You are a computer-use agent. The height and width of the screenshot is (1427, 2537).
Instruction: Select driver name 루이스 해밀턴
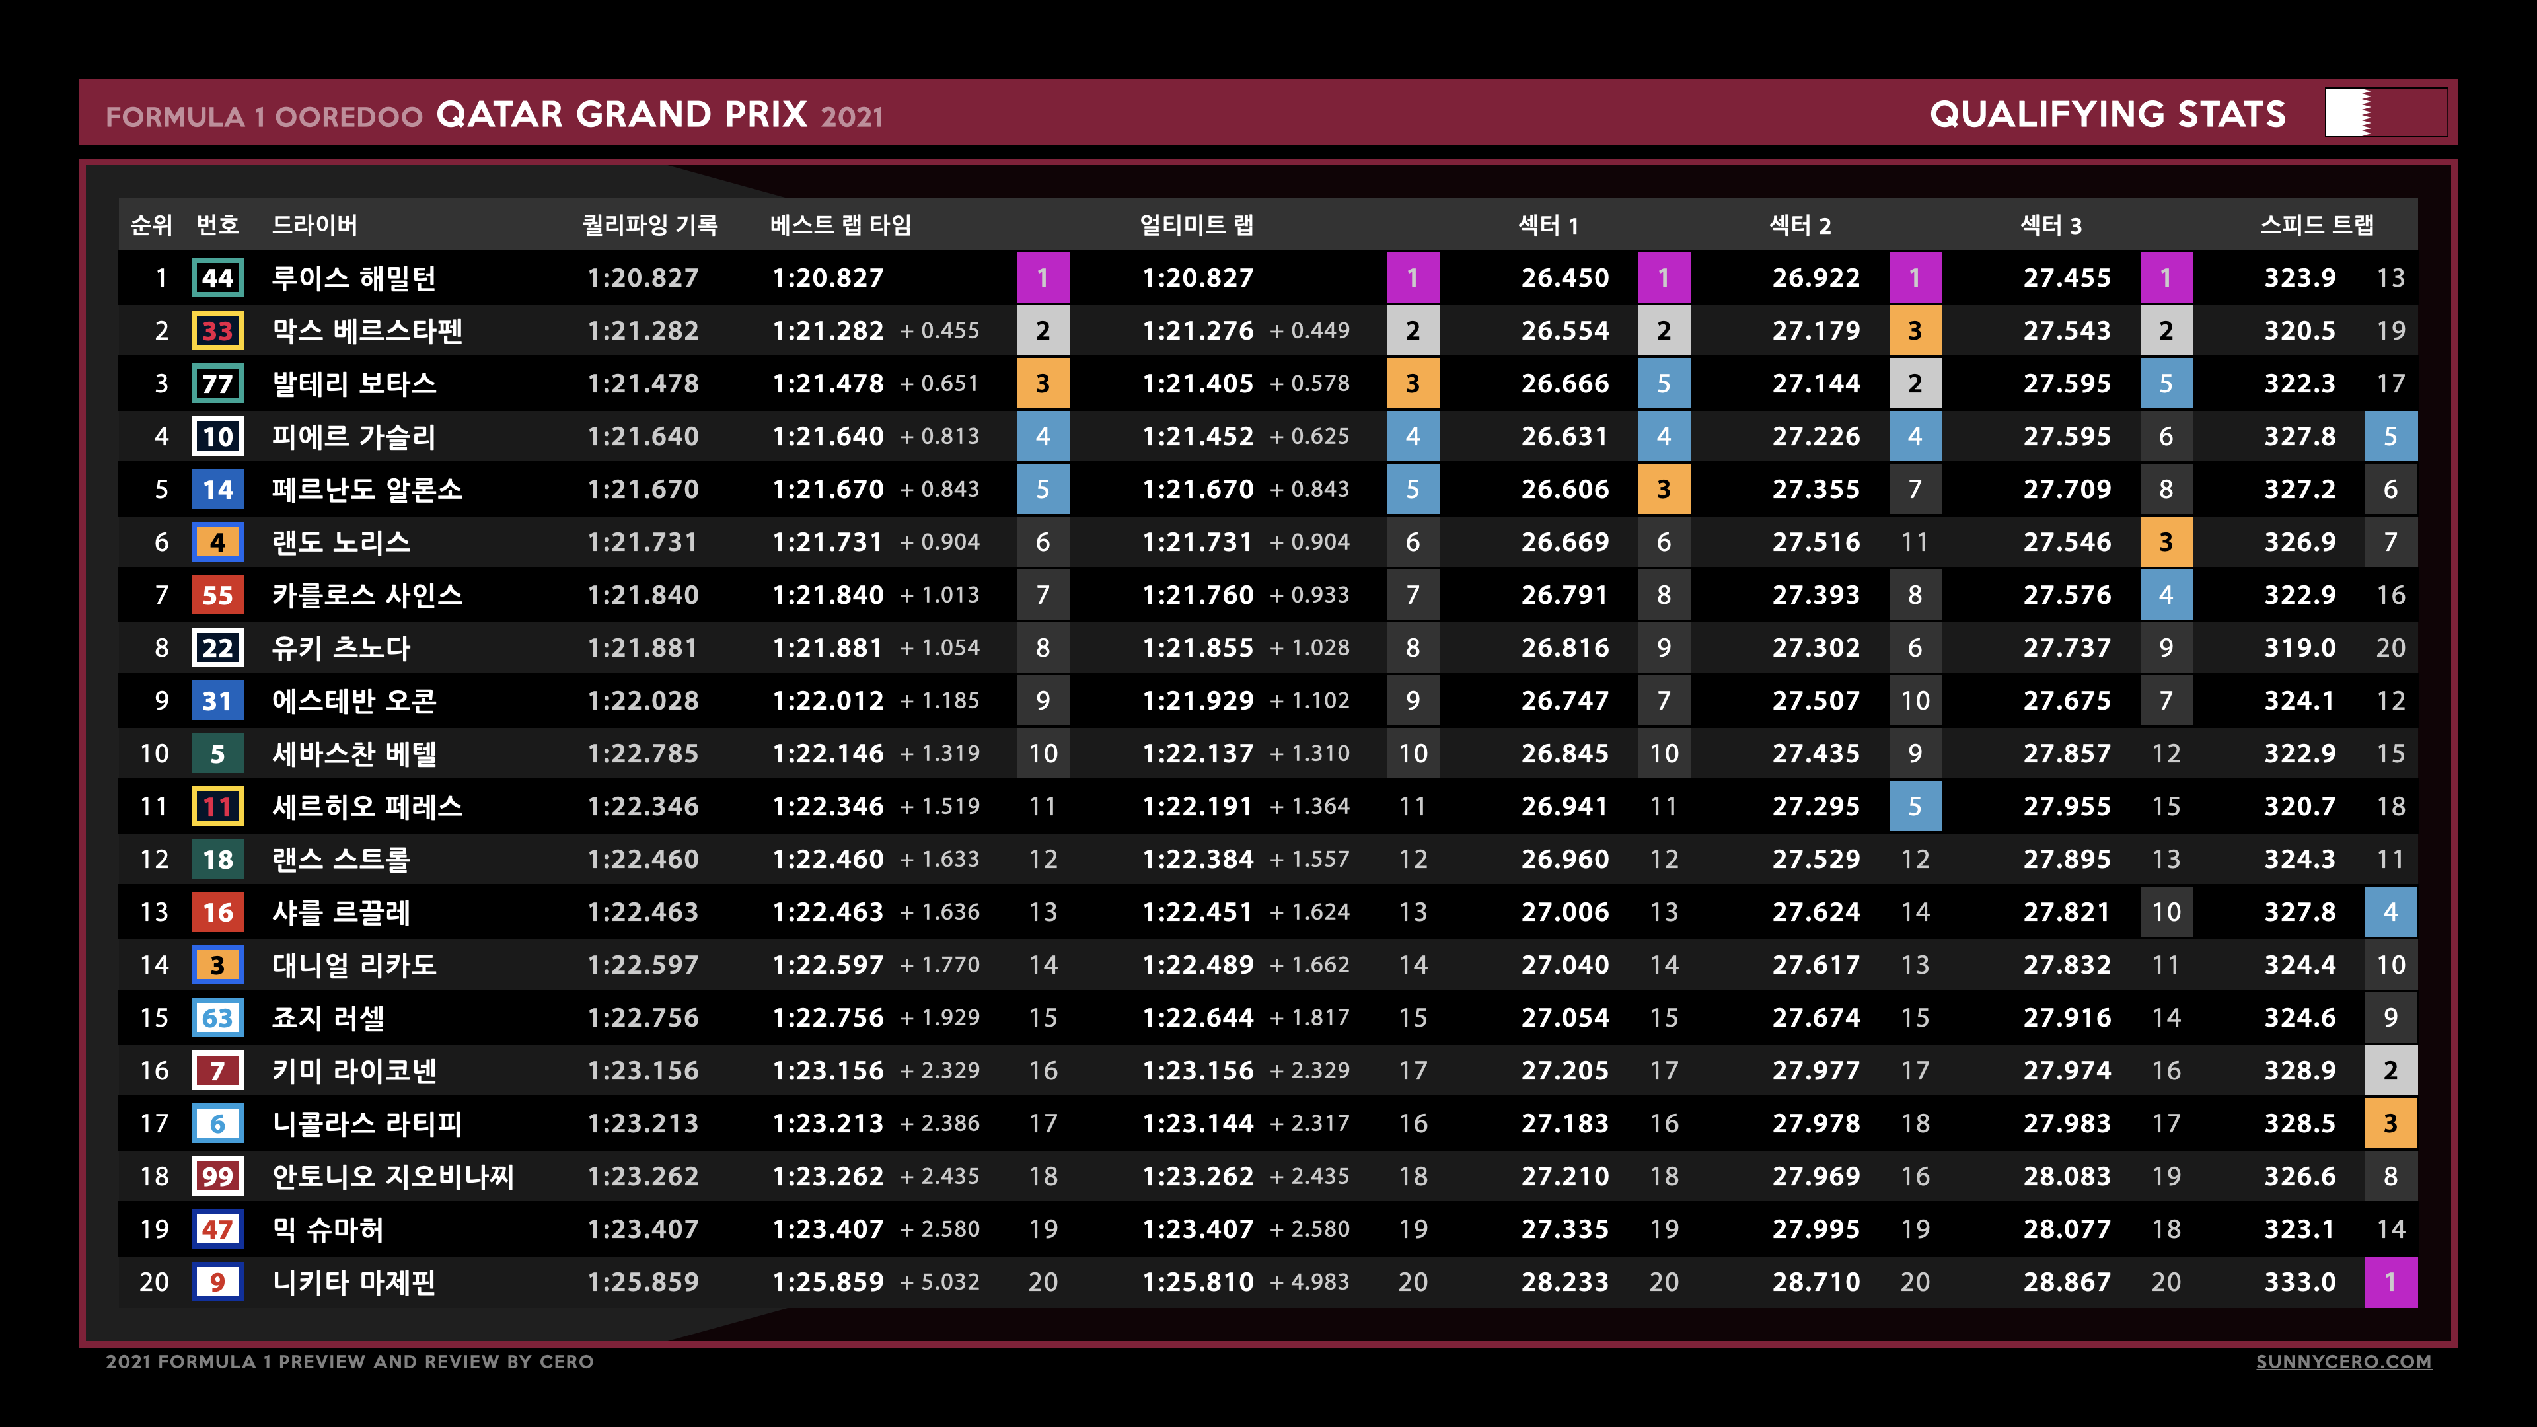(x=353, y=277)
